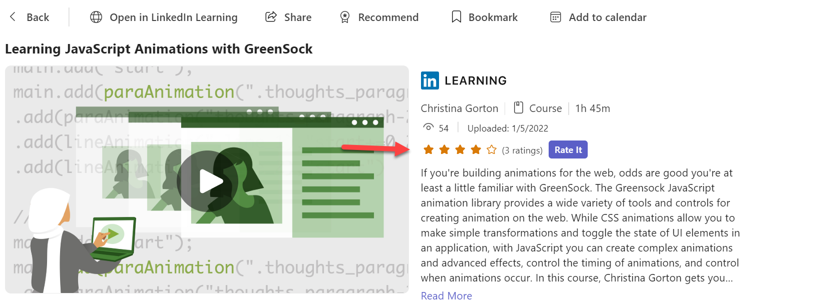Click the view count '54'
The width and height of the screenshot is (839, 305).
(444, 128)
